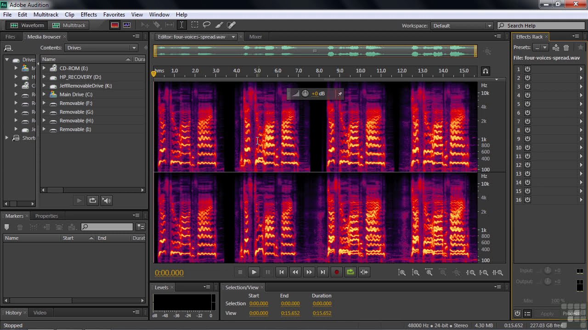Screen dimensions: 588x330
Task: Select the Lasso Selection tool
Action: tap(207, 25)
